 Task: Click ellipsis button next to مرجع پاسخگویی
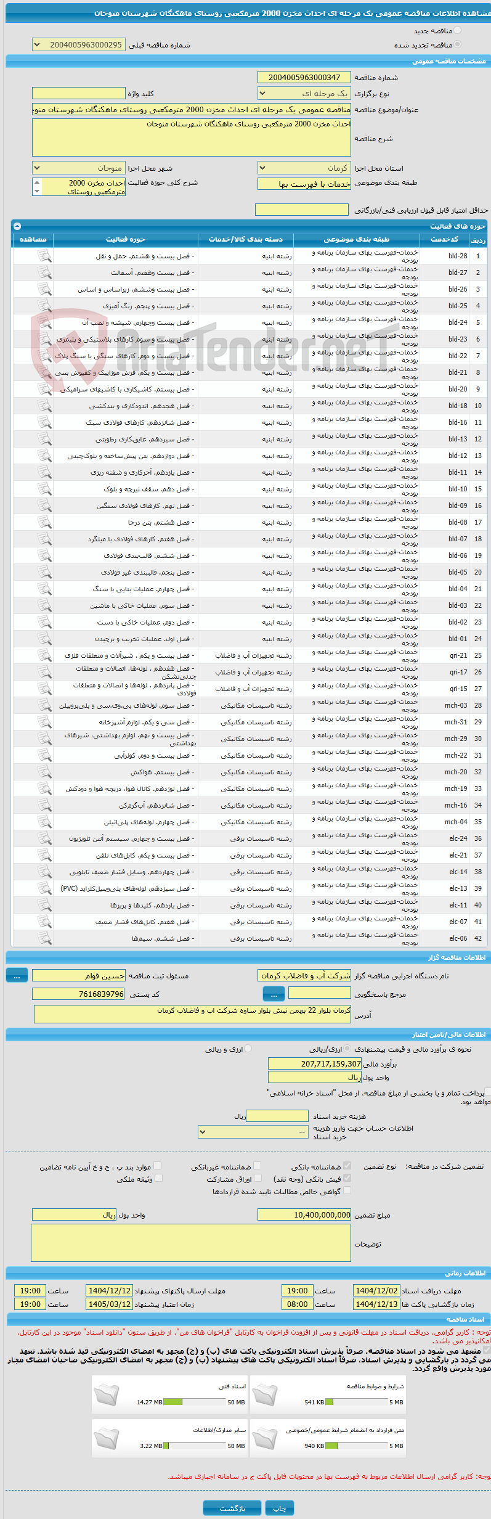click(274, 994)
